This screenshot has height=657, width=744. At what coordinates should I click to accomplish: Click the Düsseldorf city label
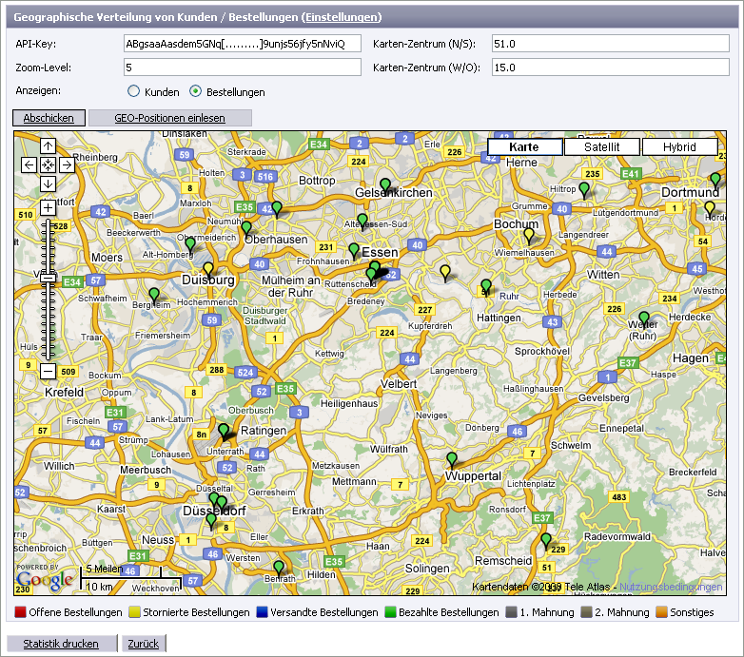point(214,511)
